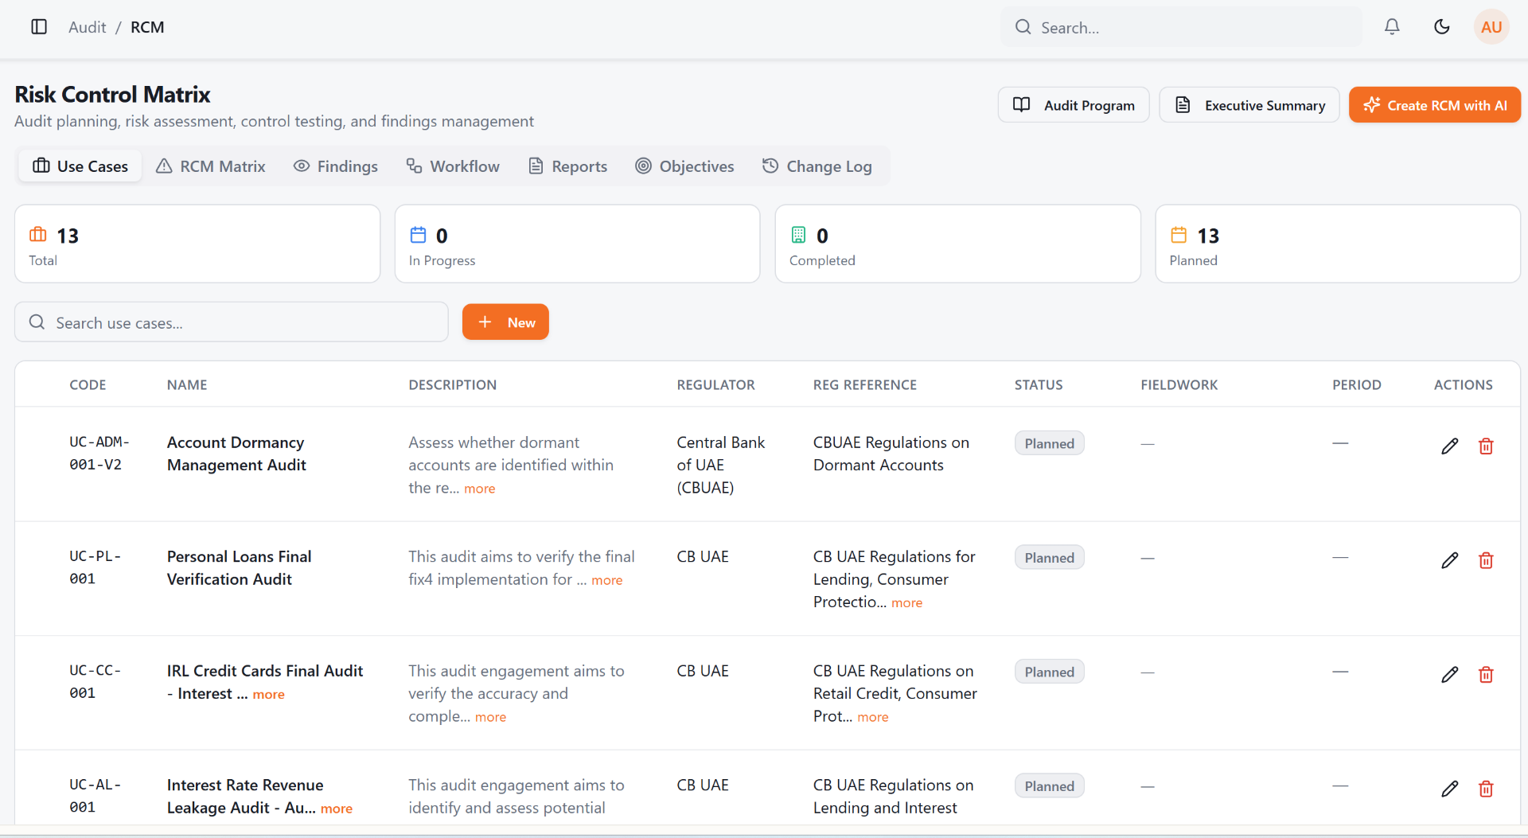
Task: Focus the top Search field
Action: pos(1181,27)
